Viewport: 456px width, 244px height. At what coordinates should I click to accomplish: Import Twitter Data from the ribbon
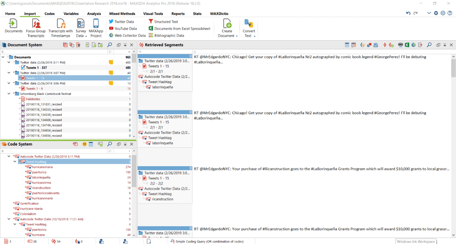(x=121, y=22)
